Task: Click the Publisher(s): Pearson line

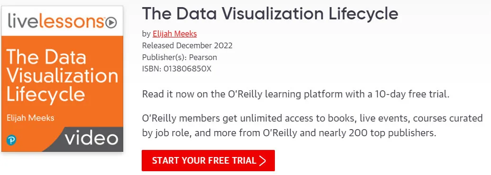Action: tap(180, 57)
